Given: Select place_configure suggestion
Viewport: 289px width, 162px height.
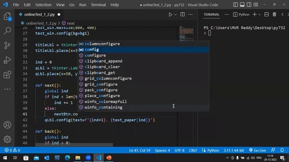Looking at the screenshot, I should (144, 96).
